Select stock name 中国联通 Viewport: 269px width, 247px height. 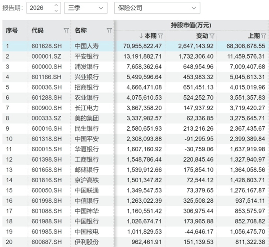click(x=87, y=190)
